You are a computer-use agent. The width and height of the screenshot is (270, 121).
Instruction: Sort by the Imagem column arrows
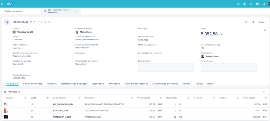(25, 98)
